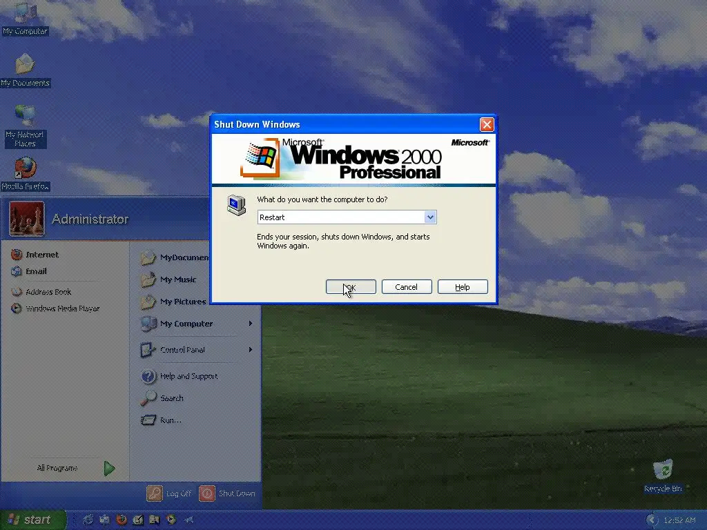This screenshot has width=707, height=530.
Task: Open the shutdown action dropdown arrow
Action: (x=430, y=217)
